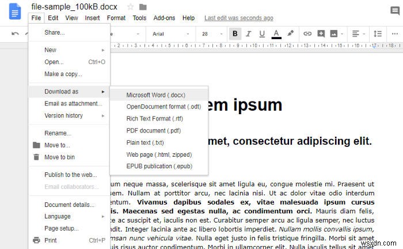The height and width of the screenshot is (249, 403).
Task: Open the Format menu
Action: click(x=116, y=18)
